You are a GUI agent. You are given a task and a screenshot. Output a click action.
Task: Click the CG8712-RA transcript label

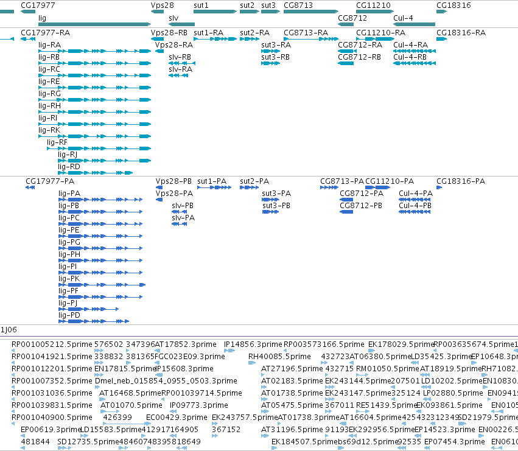tap(360, 45)
